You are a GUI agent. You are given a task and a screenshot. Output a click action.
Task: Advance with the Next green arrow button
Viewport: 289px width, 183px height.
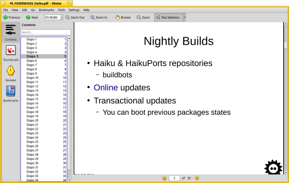coord(32,17)
